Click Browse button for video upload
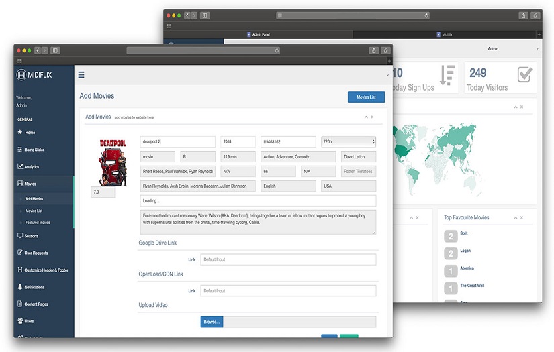 coord(212,322)
